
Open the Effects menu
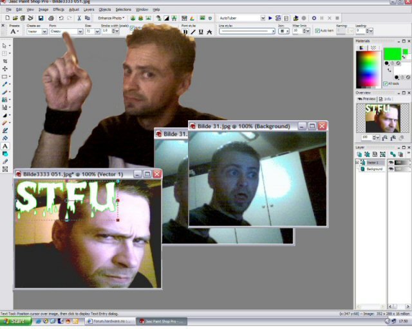(x=59, y=10)
